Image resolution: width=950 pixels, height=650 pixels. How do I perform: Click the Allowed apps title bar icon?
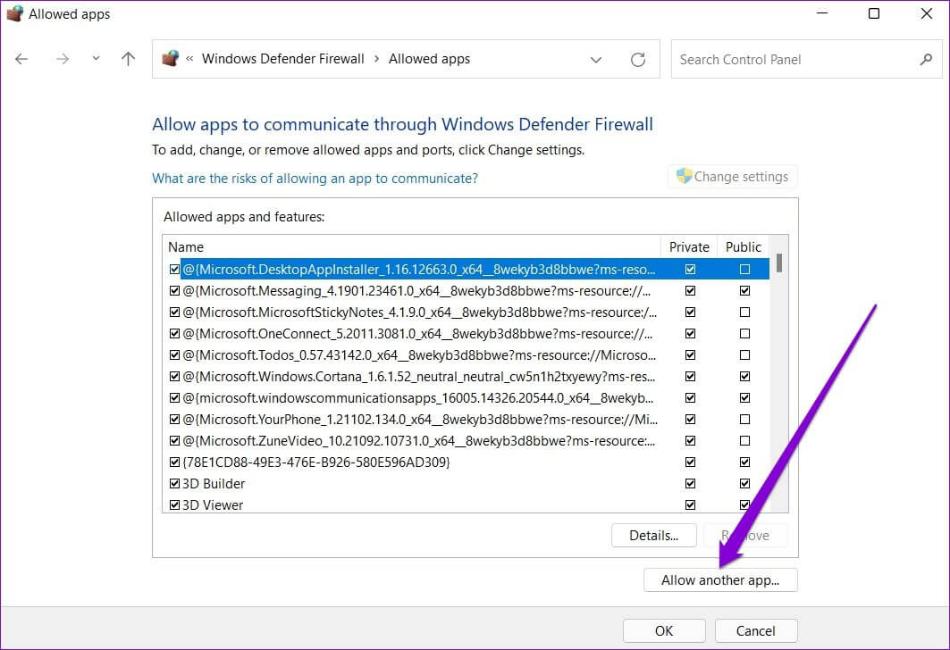click(x=14, y=13)
